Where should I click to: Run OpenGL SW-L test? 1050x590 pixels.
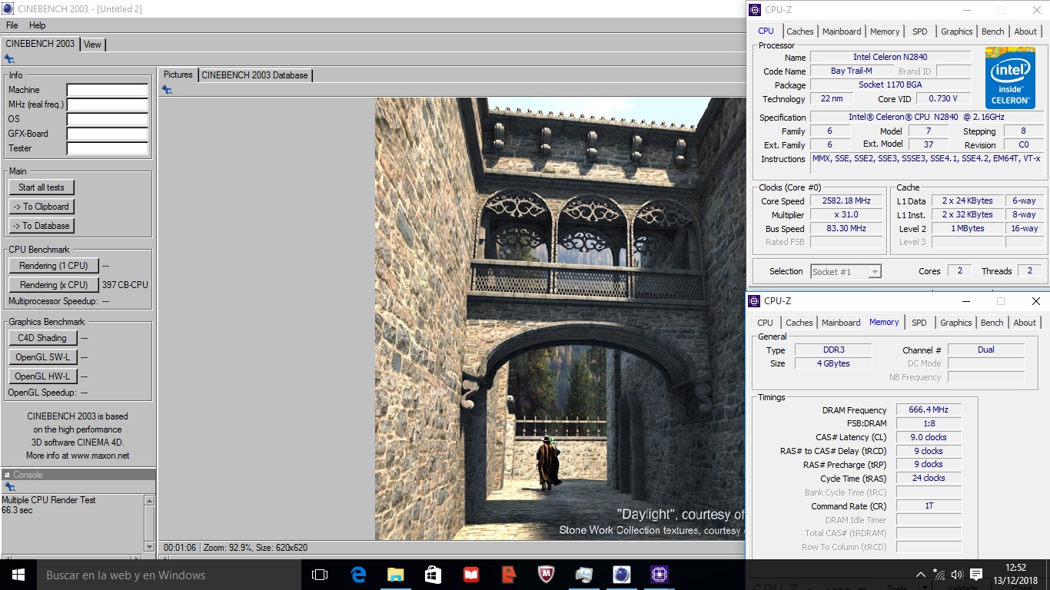pos(43,357)
